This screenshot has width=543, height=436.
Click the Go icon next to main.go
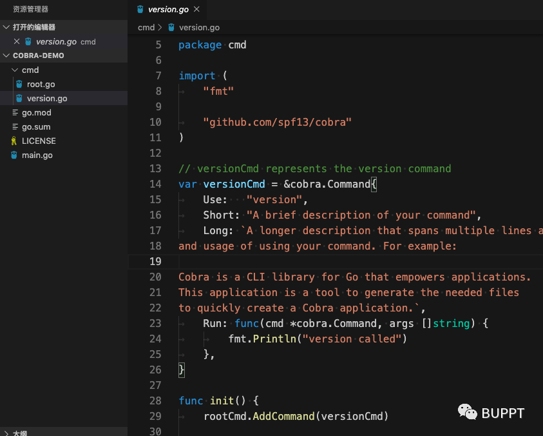click(14, 155)
